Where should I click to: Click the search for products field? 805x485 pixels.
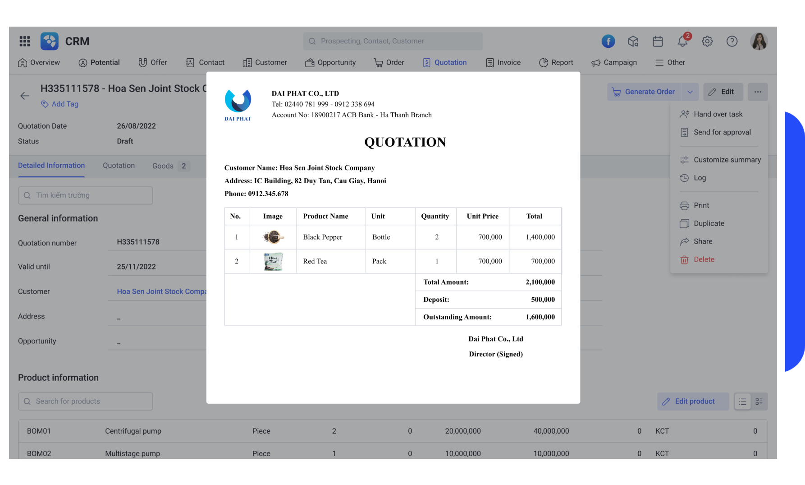85,401
